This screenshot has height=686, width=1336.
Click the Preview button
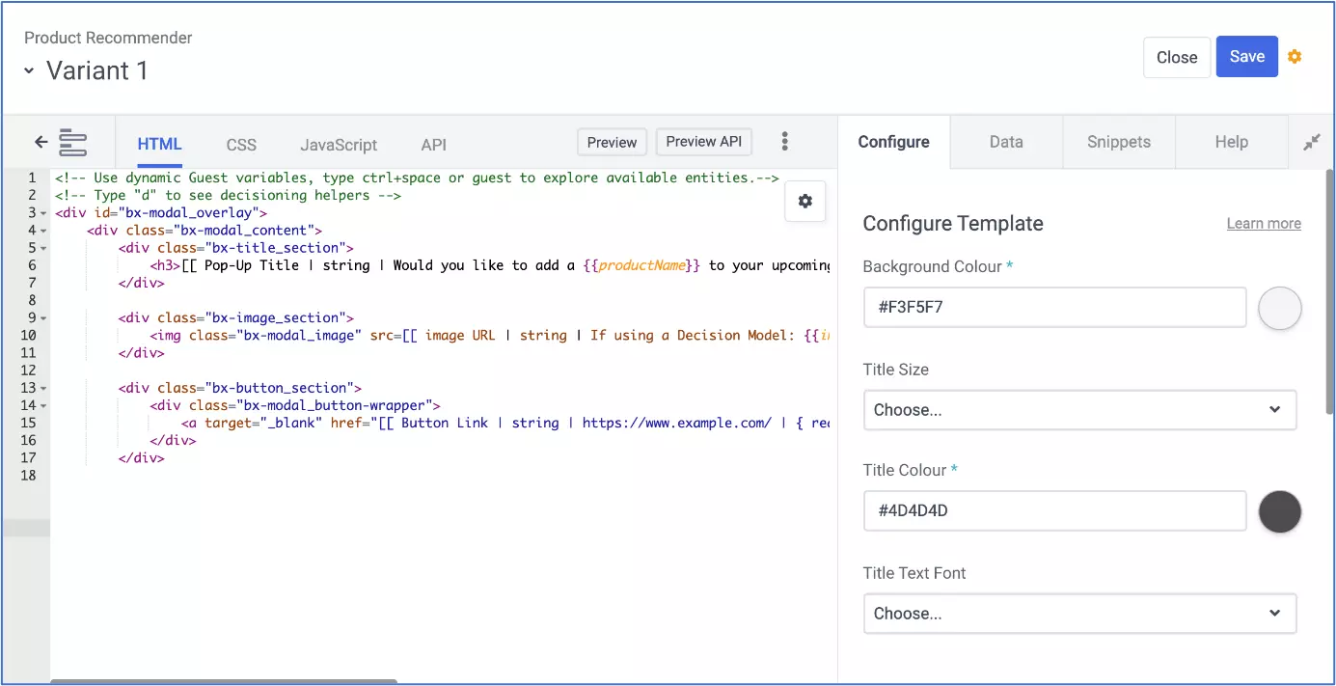click(x=613, y=142)
